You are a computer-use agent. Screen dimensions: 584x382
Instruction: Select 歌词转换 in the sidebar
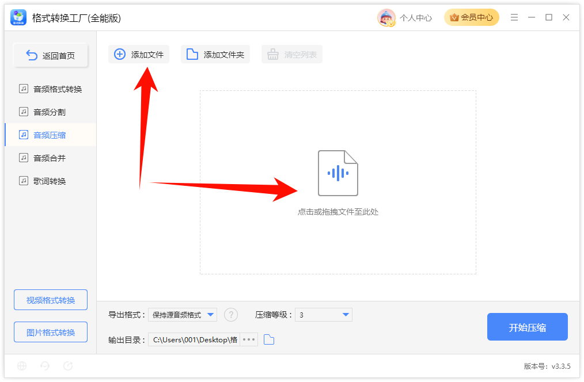click(51, 181)
